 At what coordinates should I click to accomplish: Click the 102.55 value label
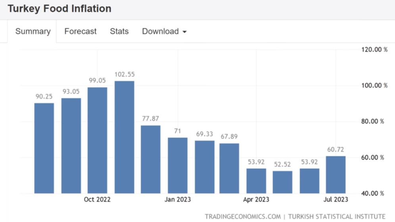124,74
